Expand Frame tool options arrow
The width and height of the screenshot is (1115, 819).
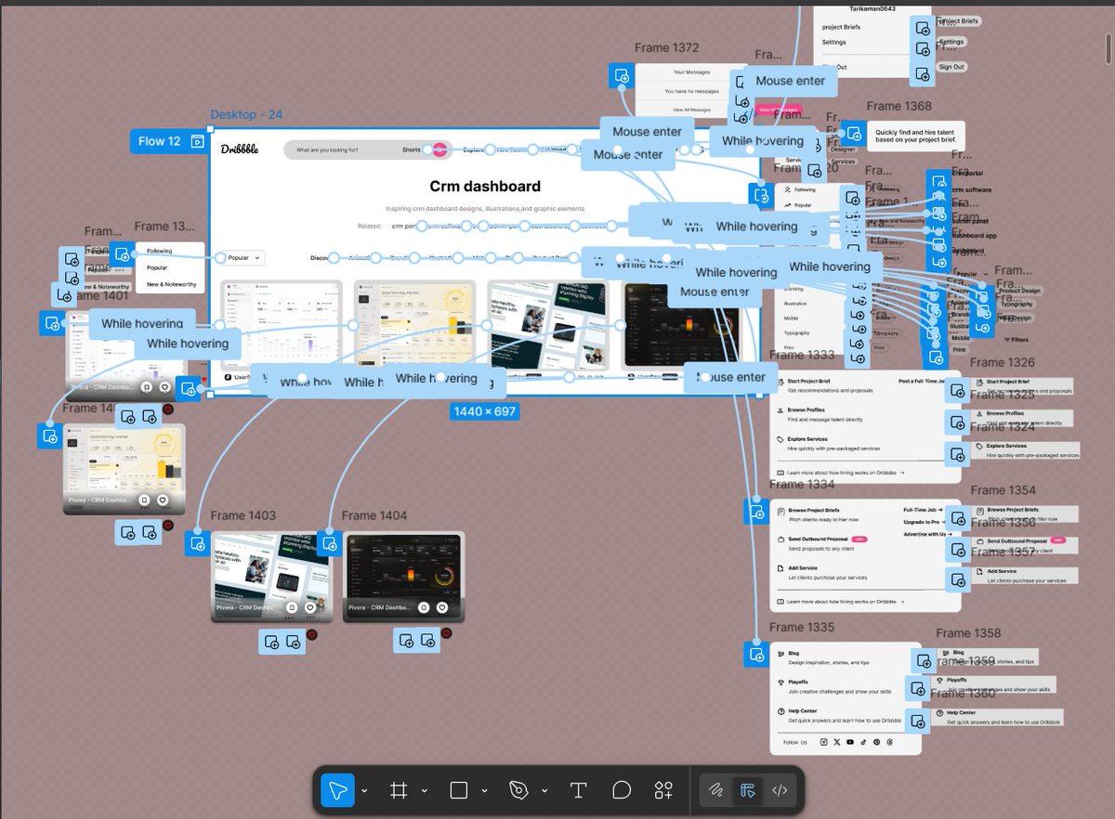point(425,791)
